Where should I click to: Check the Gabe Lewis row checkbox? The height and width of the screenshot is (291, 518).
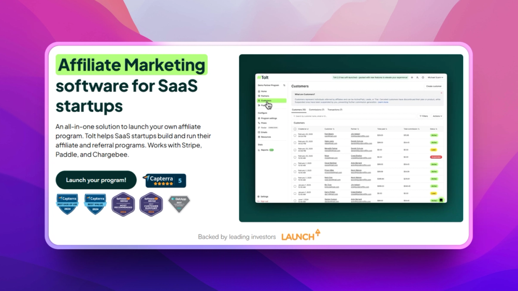pos(295,142)
